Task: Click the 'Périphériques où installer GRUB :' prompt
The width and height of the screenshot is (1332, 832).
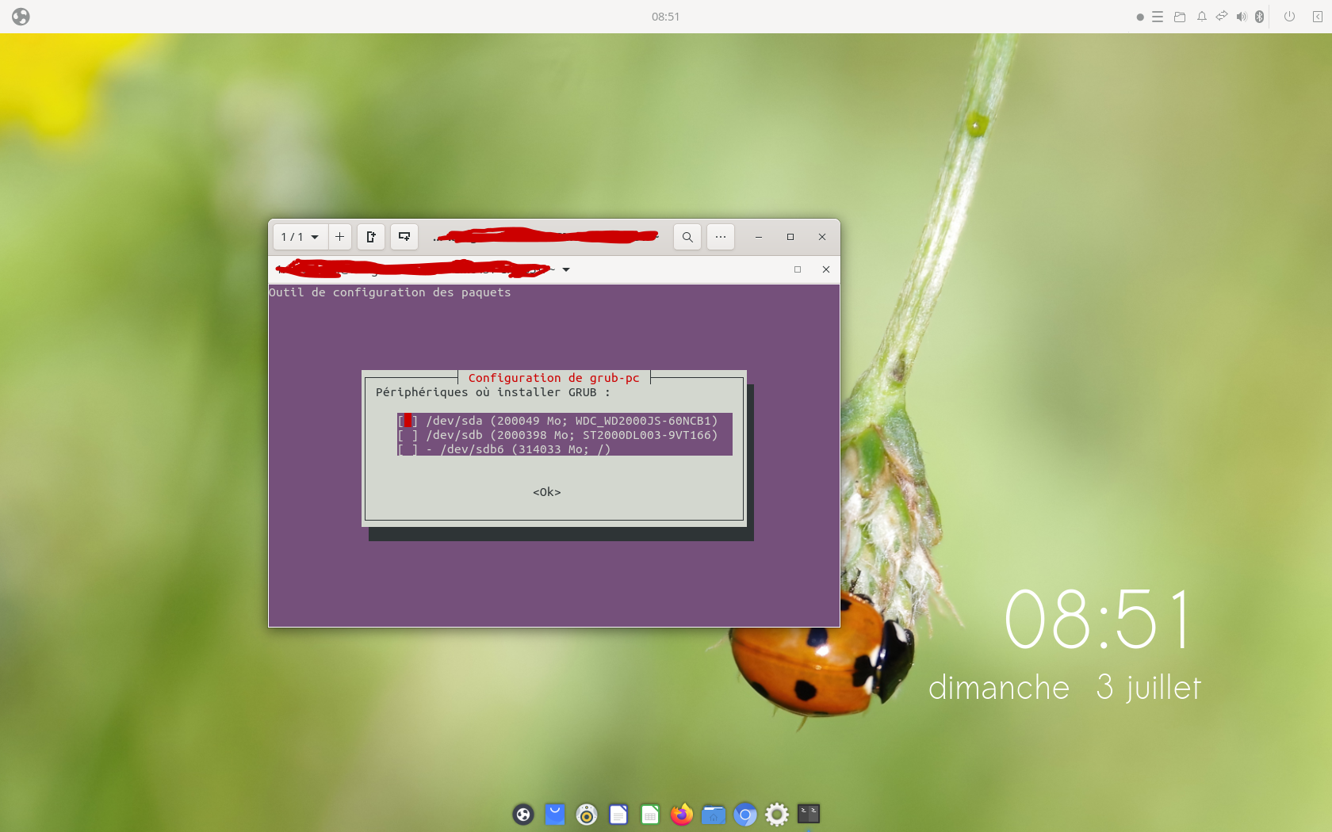Action: click(493, 392)
